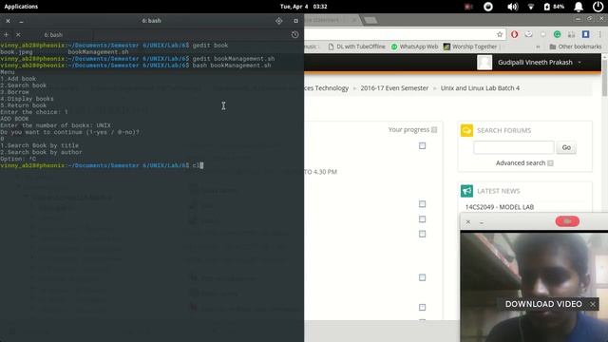The height and width of the screenshot is (342, 608).
Task: Click the screen recording indicator in top bar
Action: coord(468,7)
